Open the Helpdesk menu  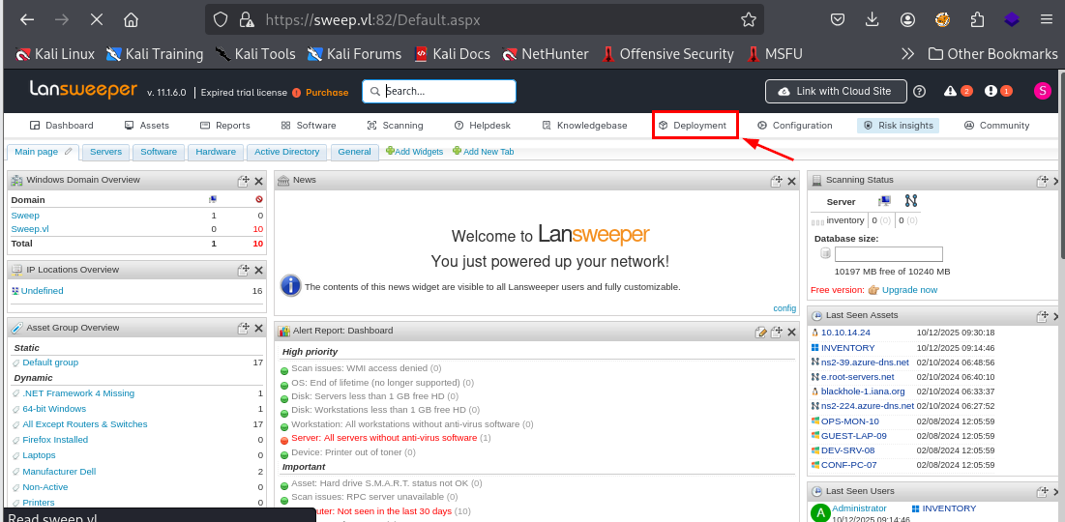point(483,126)
